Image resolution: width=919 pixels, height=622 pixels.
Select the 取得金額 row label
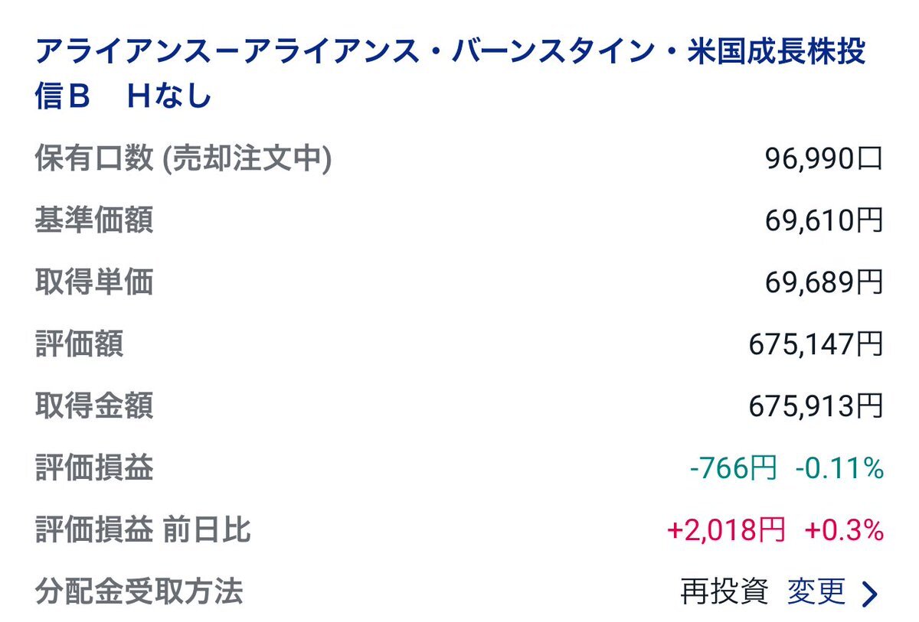click(94, 406)
